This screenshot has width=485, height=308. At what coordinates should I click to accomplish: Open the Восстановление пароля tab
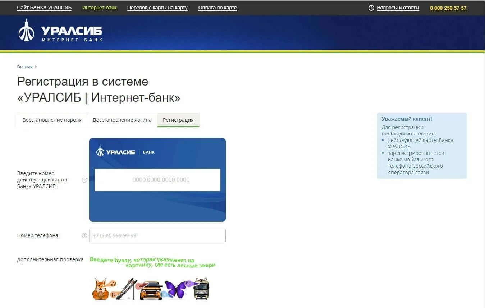[52, 120]
